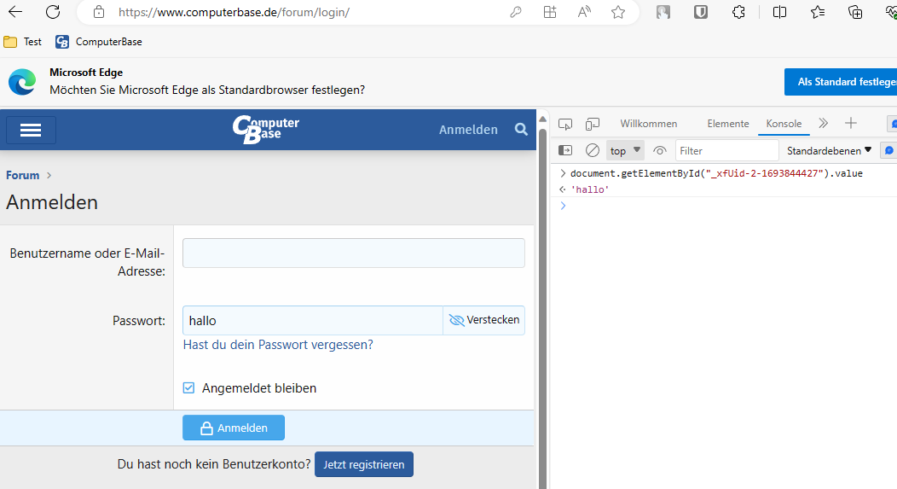Open saved passwords key icon in address bar
The image size is (897, 489).
pyautogui.click(x=515, y=12)
